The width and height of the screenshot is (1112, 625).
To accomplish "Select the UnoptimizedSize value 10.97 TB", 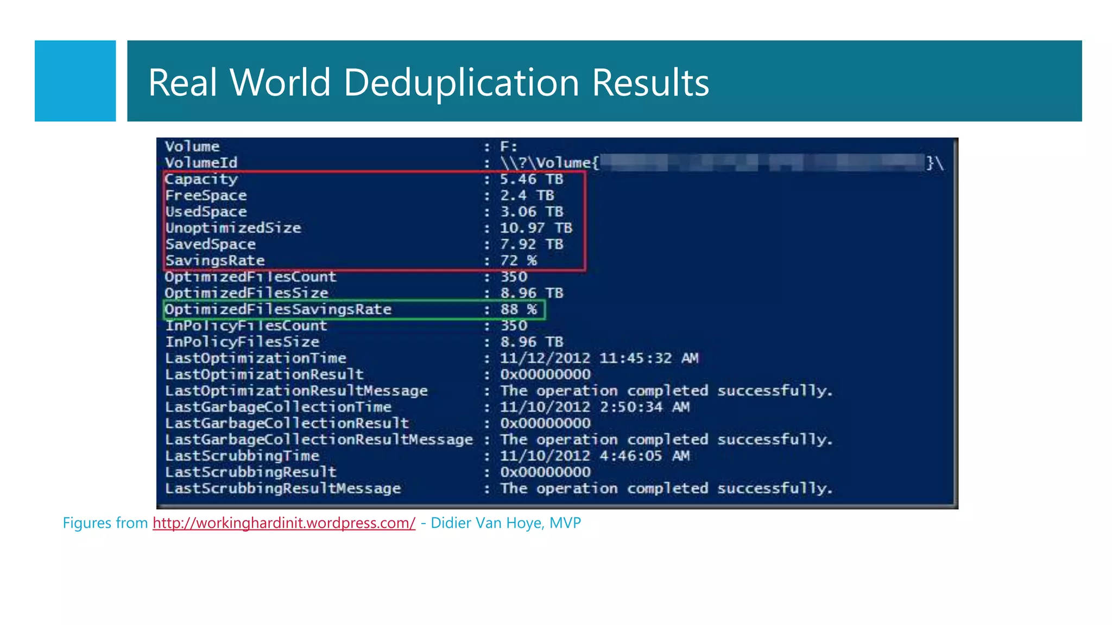I will tap(536, 228).
